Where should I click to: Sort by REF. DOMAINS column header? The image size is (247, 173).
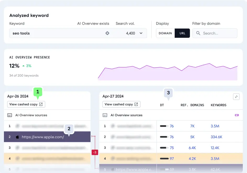(192, 105)
